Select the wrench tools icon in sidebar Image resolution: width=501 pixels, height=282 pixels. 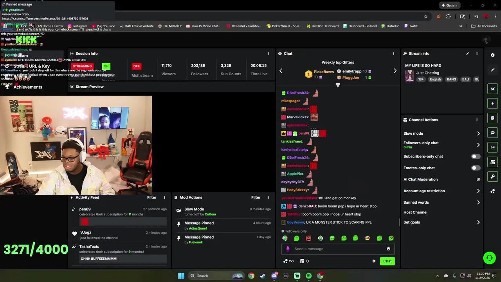pos(492,177)
